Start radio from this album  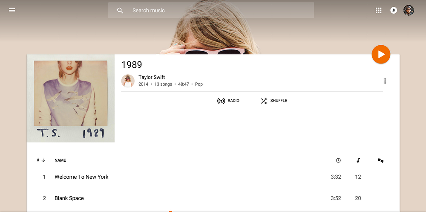228,101
